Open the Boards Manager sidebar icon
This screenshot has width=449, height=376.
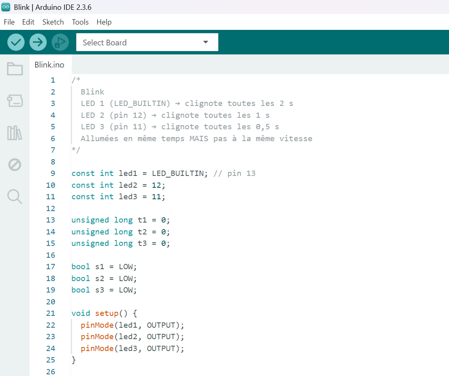point(15,101)
